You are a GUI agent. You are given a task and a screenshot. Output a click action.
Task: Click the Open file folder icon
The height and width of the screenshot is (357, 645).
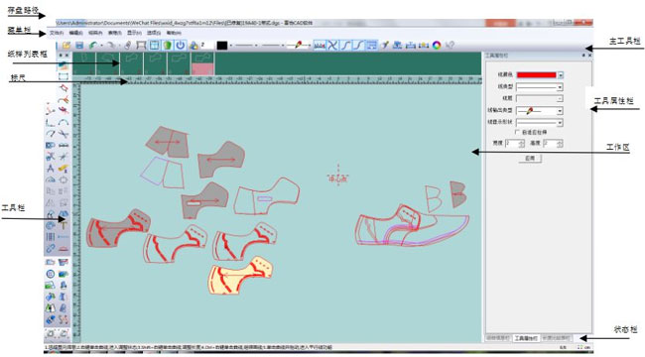[66, 46]
